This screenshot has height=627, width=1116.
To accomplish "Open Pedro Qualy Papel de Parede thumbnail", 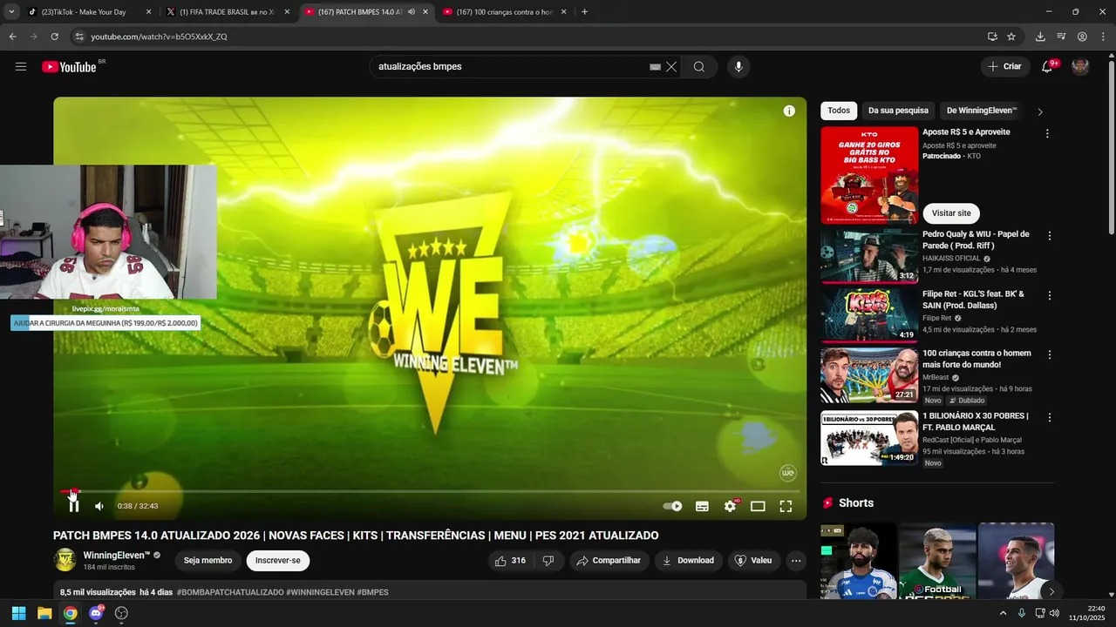I will pos(869,256).
